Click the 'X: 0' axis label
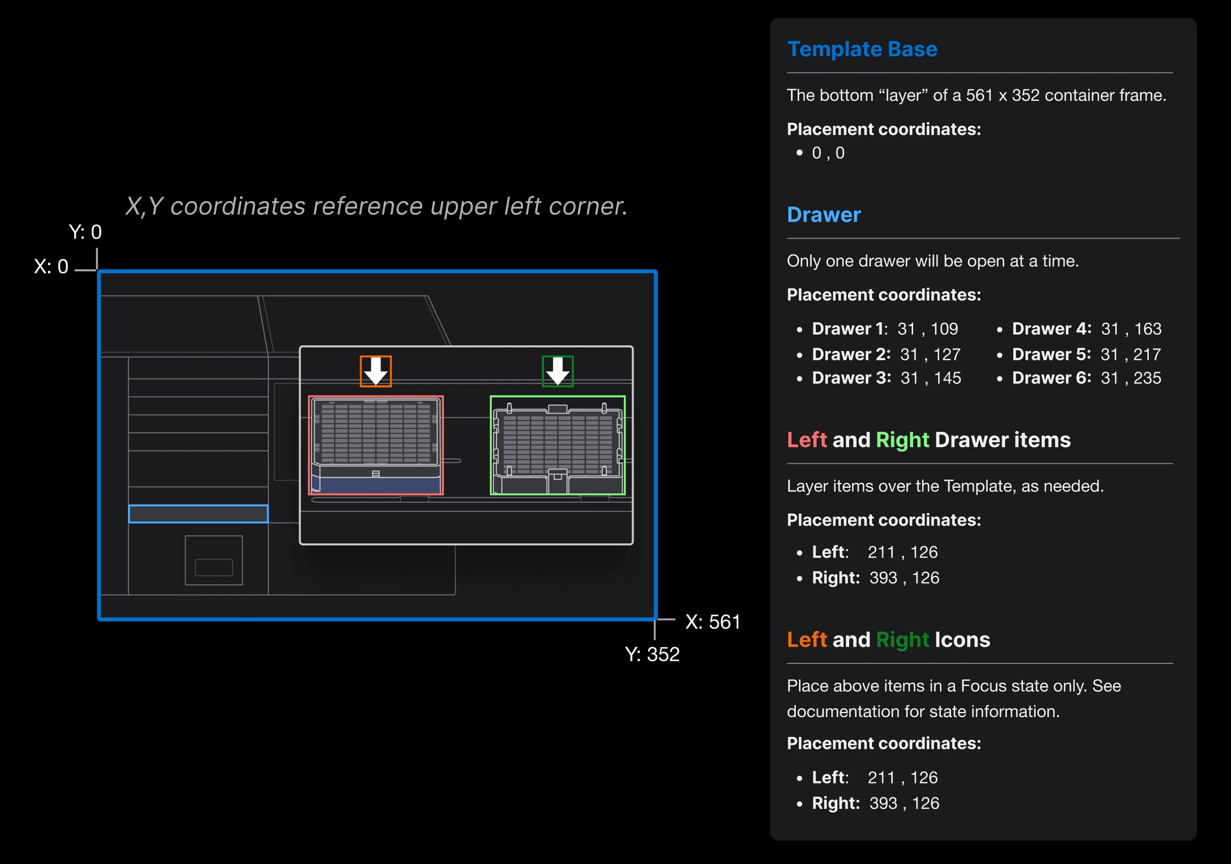Viewport: 1231px width, 864px height. point(51,266)
